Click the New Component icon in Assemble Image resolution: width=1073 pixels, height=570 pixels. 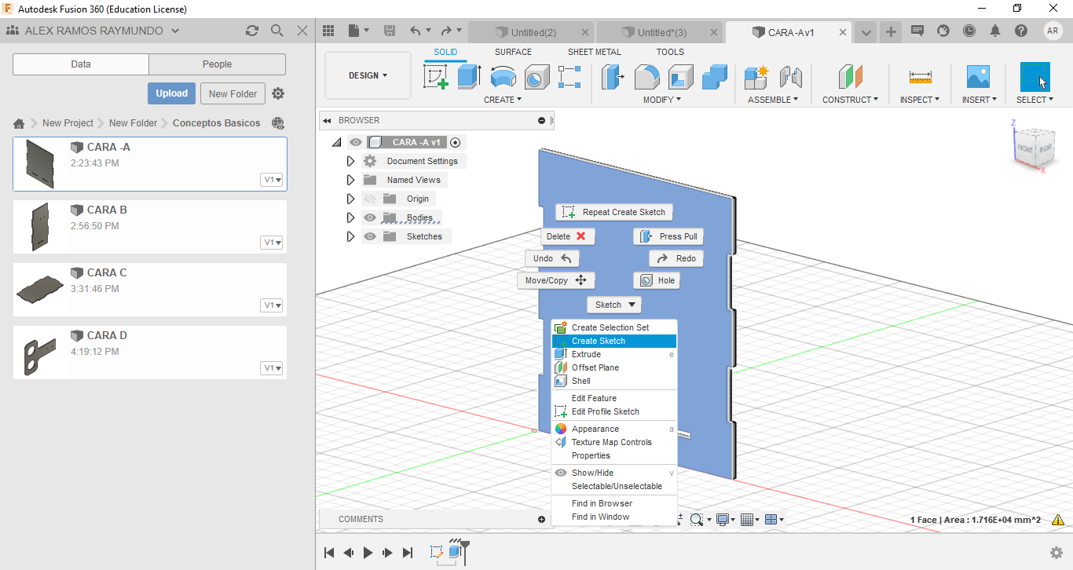[x=756, y=77]
